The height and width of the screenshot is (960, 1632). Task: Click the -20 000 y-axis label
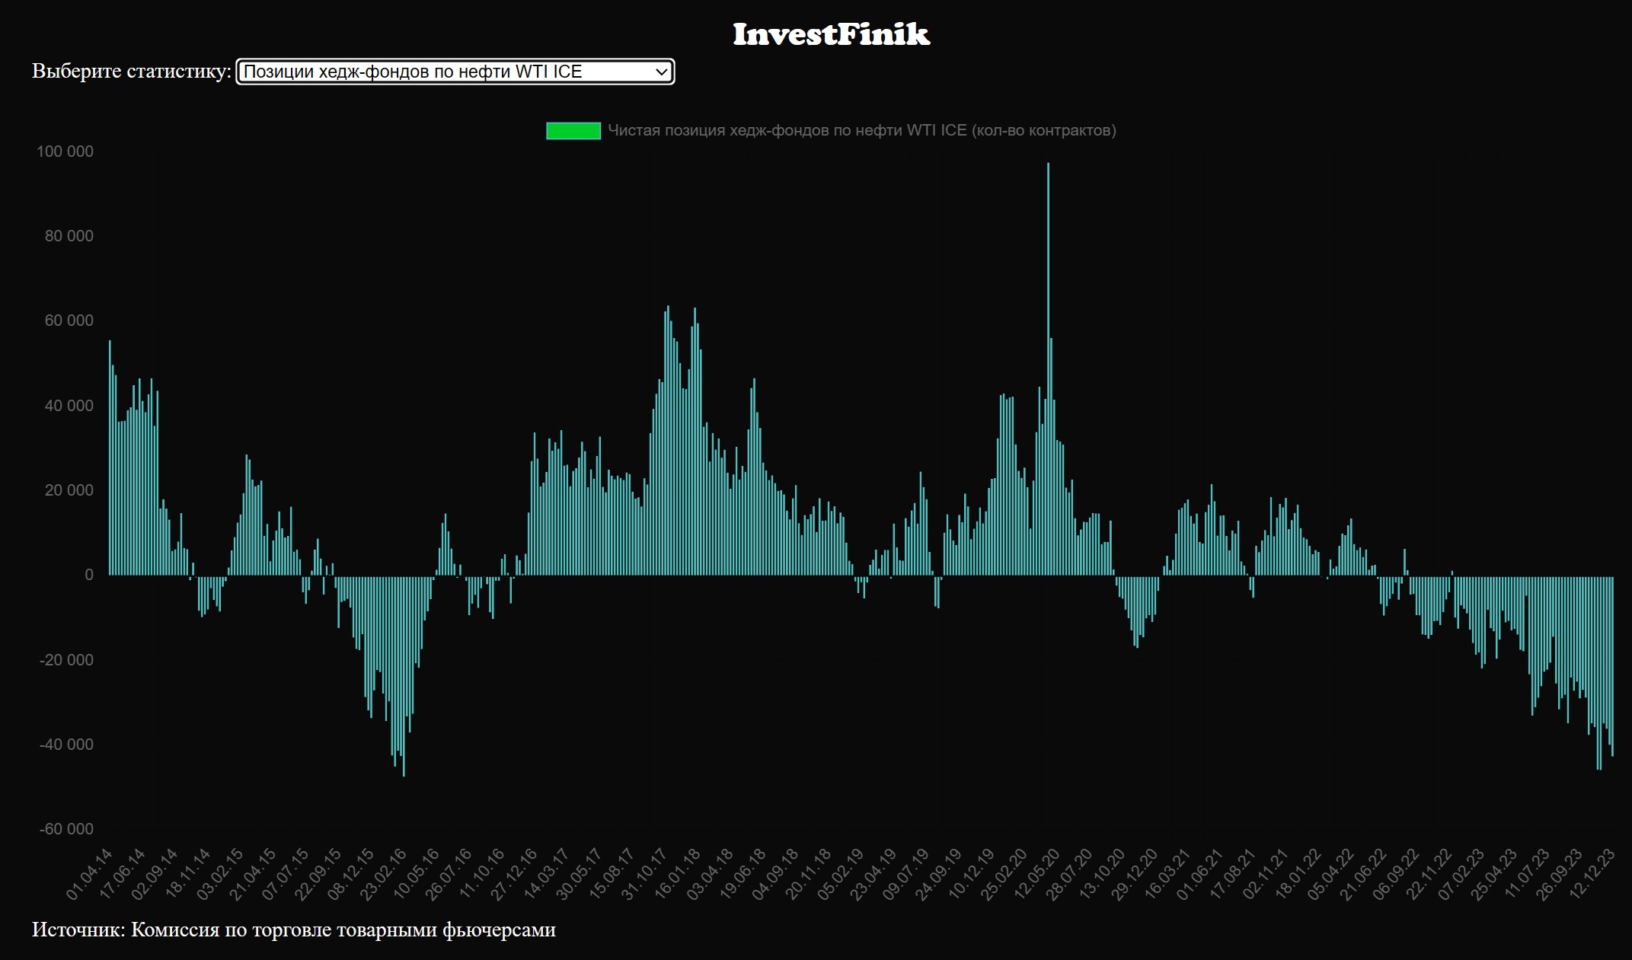[x=66, y=660]
